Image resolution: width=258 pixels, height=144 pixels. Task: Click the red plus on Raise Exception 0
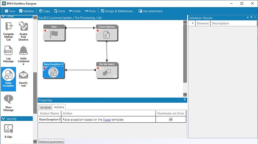pos(44,68)
